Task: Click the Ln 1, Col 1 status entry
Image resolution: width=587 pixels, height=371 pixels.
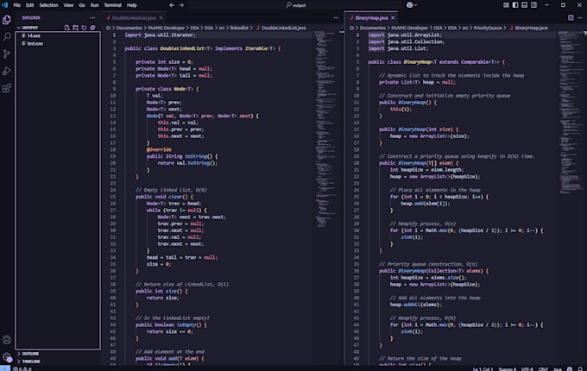Action: (x=483, y=368)
